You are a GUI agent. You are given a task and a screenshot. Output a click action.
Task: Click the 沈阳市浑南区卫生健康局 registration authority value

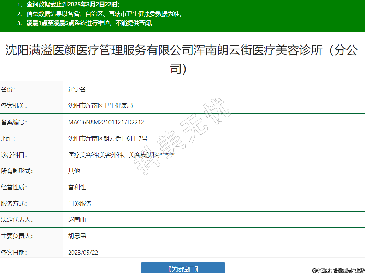100,106
